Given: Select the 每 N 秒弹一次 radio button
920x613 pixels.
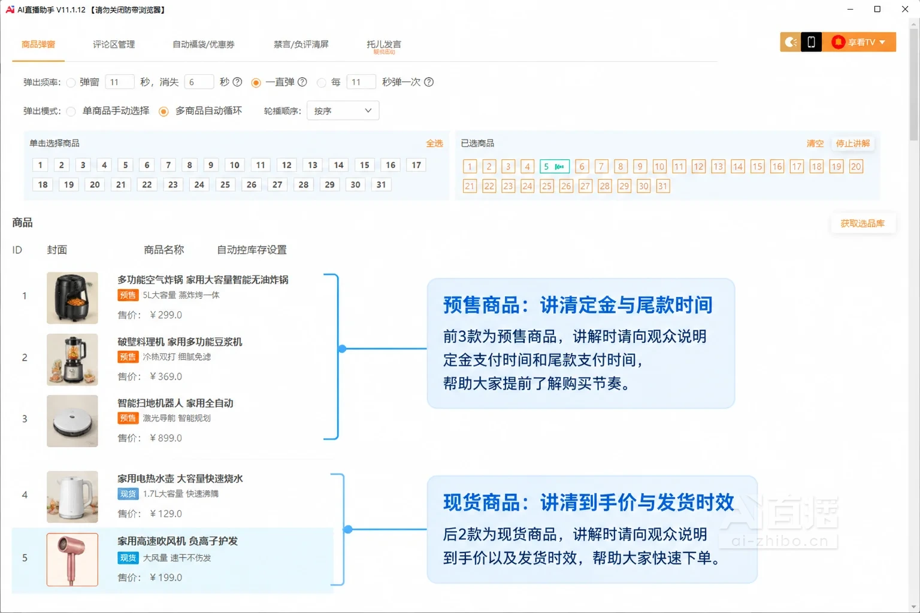Looking at the screenshot, I should point(322,83).
